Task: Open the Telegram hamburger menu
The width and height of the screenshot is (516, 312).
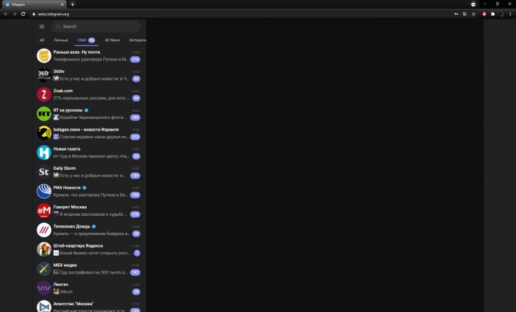Action: (x=42, y=27)
